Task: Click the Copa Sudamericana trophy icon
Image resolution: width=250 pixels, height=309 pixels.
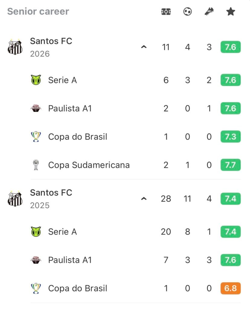Action: point(36,165)
